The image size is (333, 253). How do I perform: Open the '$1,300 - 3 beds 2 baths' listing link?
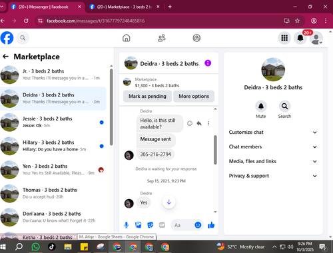(157, 85)
